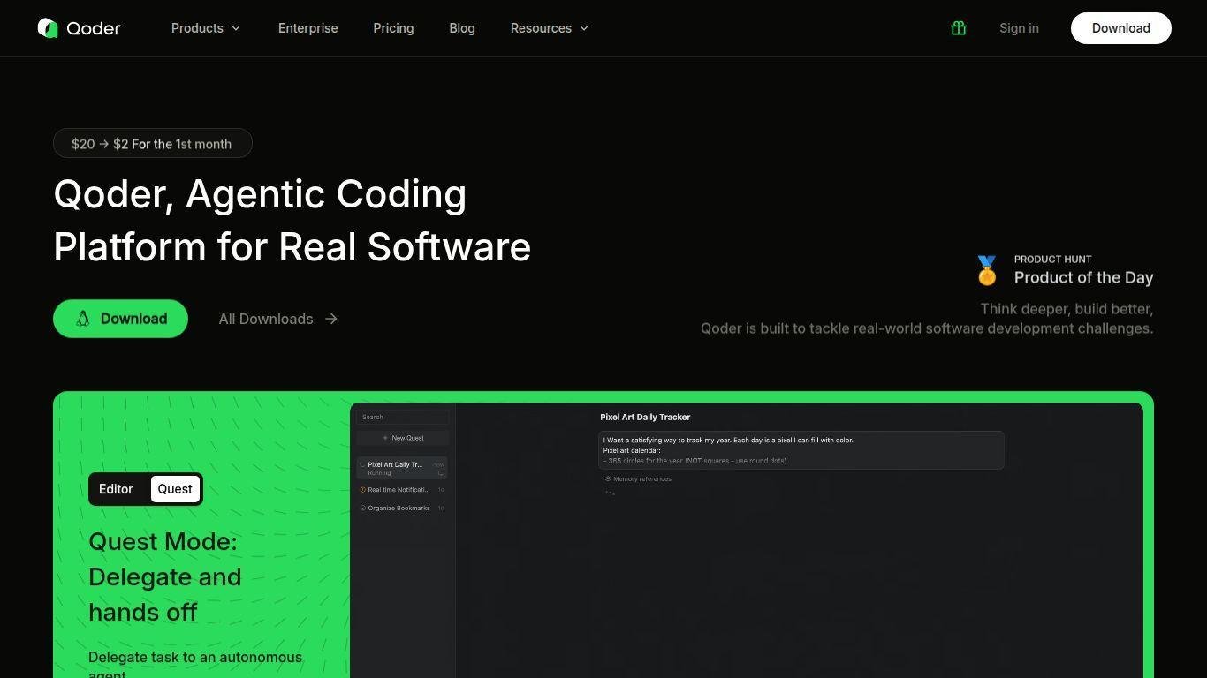Open the Blog page
The width and height of the screenshot is (1207, 678).
pos(462,28)
